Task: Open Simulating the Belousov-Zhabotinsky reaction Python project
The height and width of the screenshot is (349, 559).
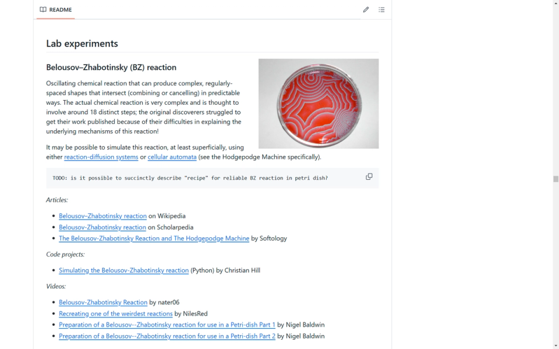Action: point(123,270)
